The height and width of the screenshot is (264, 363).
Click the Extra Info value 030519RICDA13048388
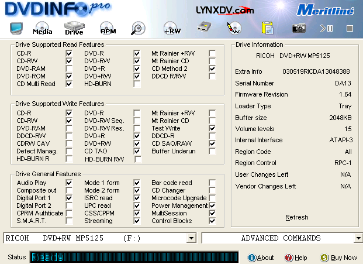pyautogui.click(x=316, y=71)
